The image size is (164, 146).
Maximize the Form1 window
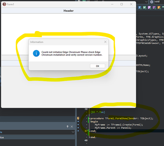click(x=122, y=4)
